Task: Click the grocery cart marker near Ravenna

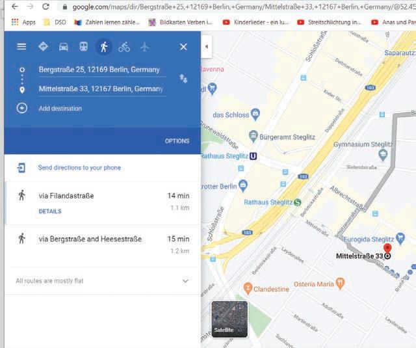Action: pos(213,88)
